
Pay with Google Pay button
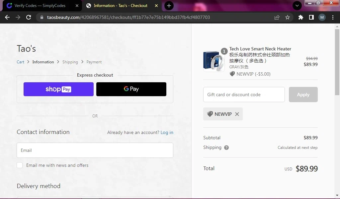click(x=131, y=89)
